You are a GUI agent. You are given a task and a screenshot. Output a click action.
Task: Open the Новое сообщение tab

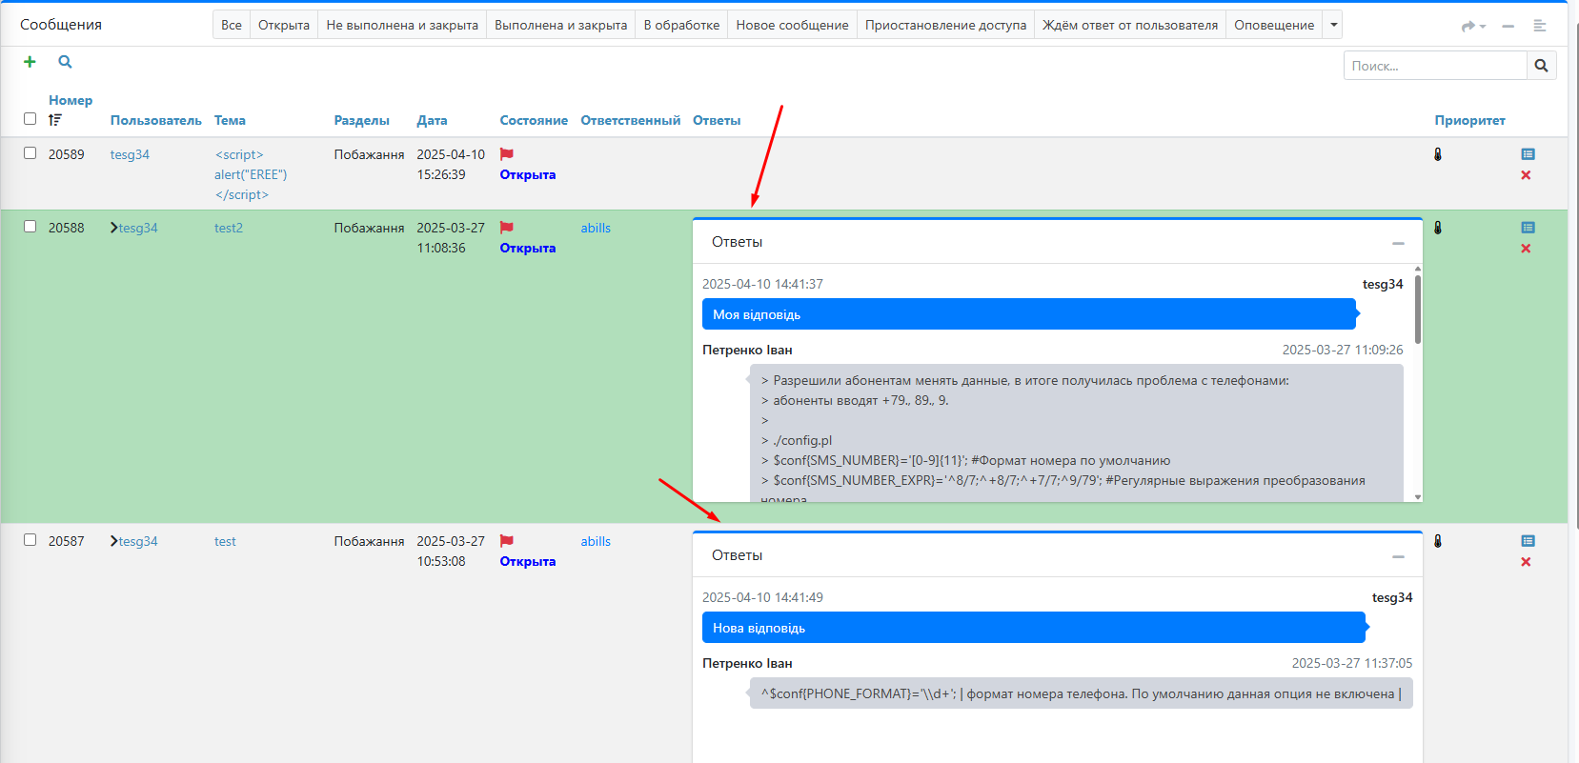(x=793, y=25)
